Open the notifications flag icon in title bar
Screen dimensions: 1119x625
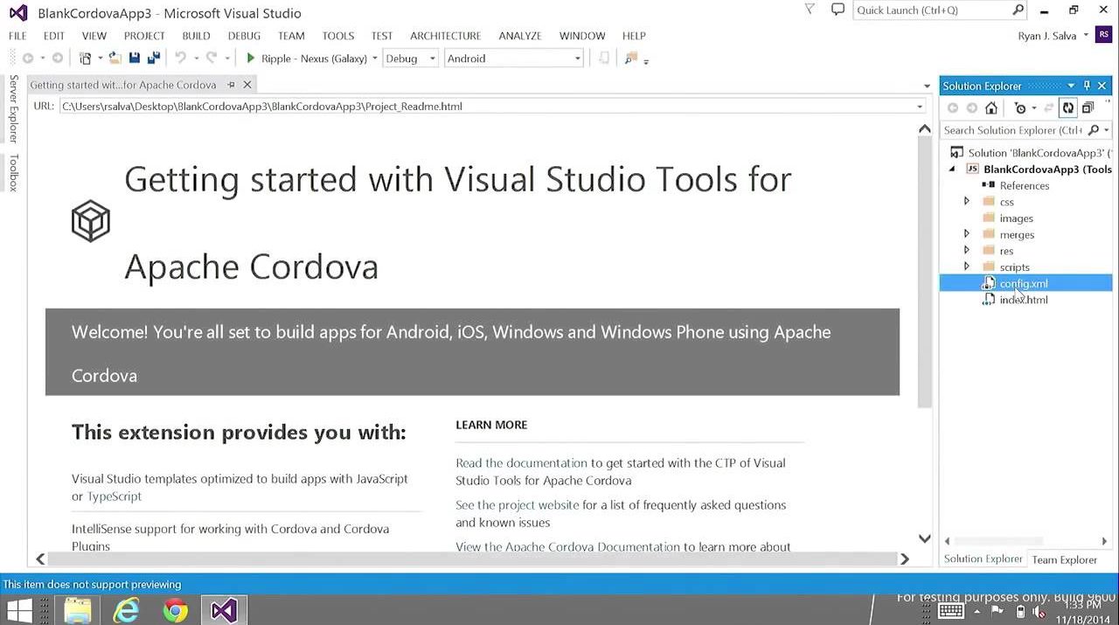pos(810,10)
